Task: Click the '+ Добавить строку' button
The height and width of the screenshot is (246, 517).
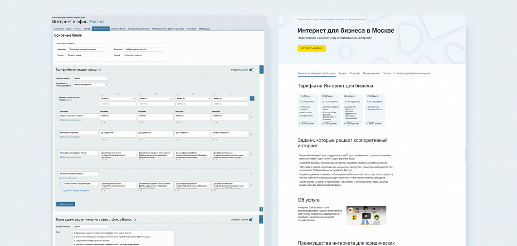Action: click(x=66, y=204)
